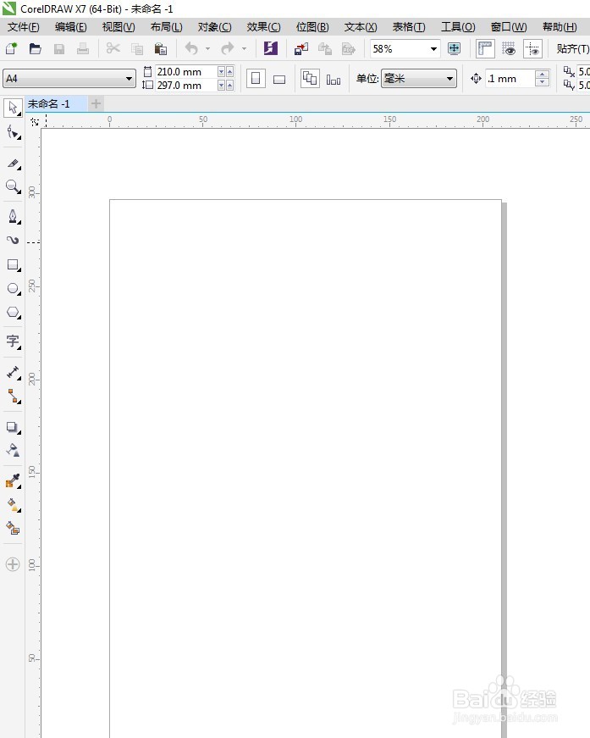Select the Rectangle tool
The height and width of the screenshot is (738, 590).
pyautogui.click(x=13, y=265)
